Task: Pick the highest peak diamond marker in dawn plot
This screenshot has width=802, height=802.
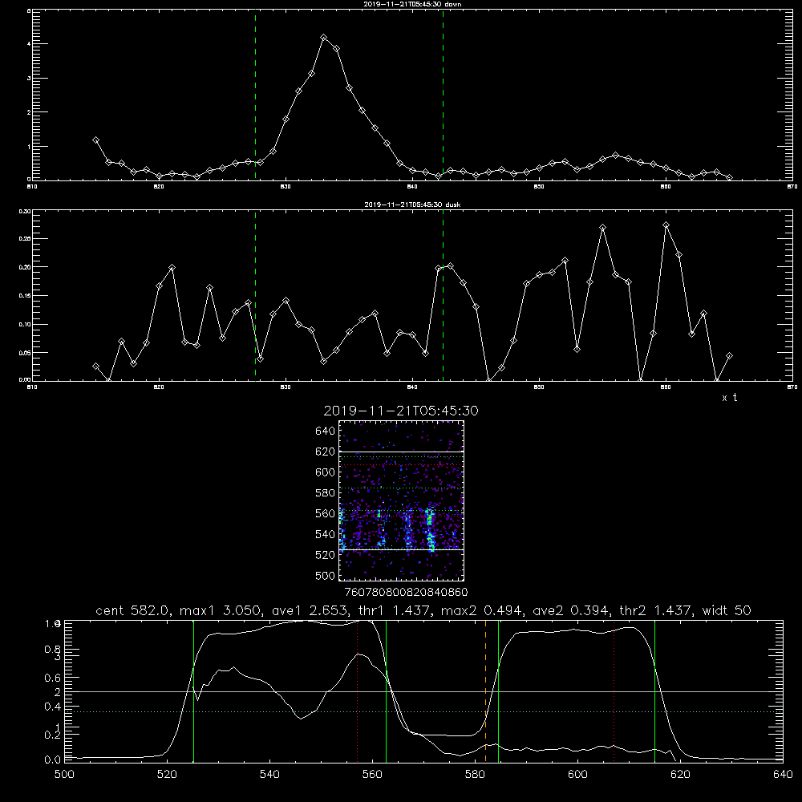Action: coord(324,38)
